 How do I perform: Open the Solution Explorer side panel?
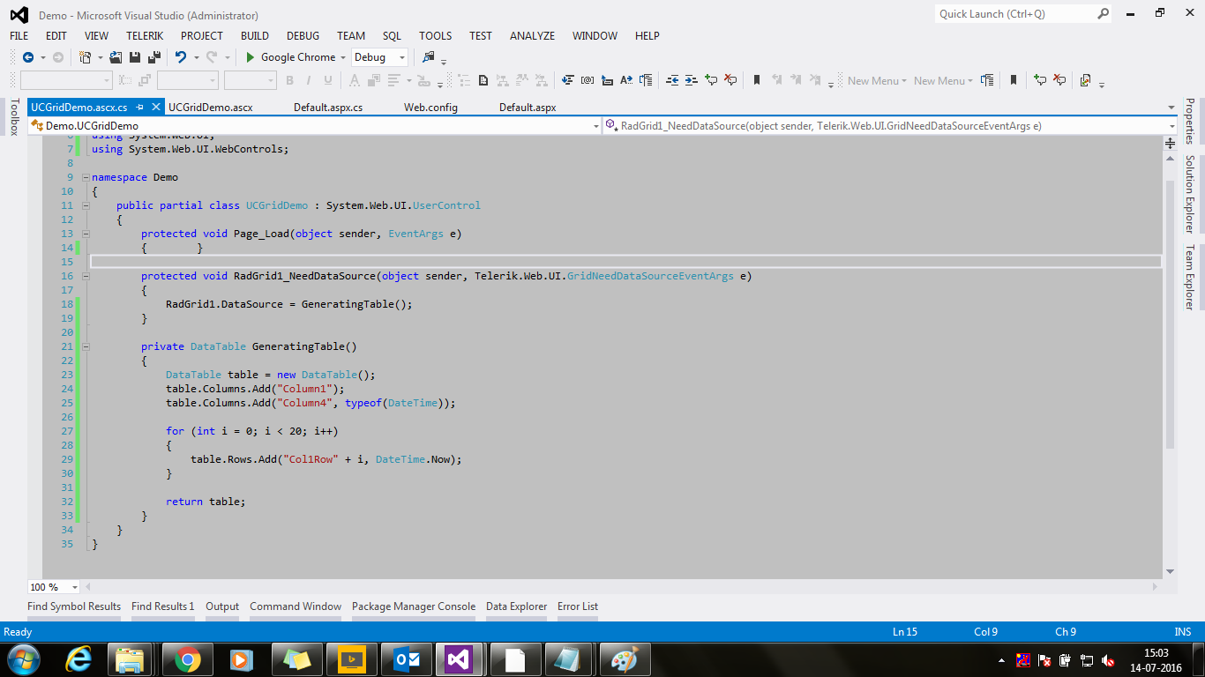pos(1189,194)
